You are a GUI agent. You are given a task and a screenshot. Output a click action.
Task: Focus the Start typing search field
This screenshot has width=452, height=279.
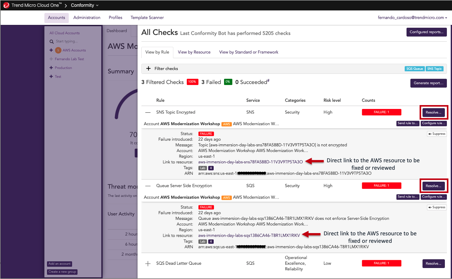click(67, 41)
